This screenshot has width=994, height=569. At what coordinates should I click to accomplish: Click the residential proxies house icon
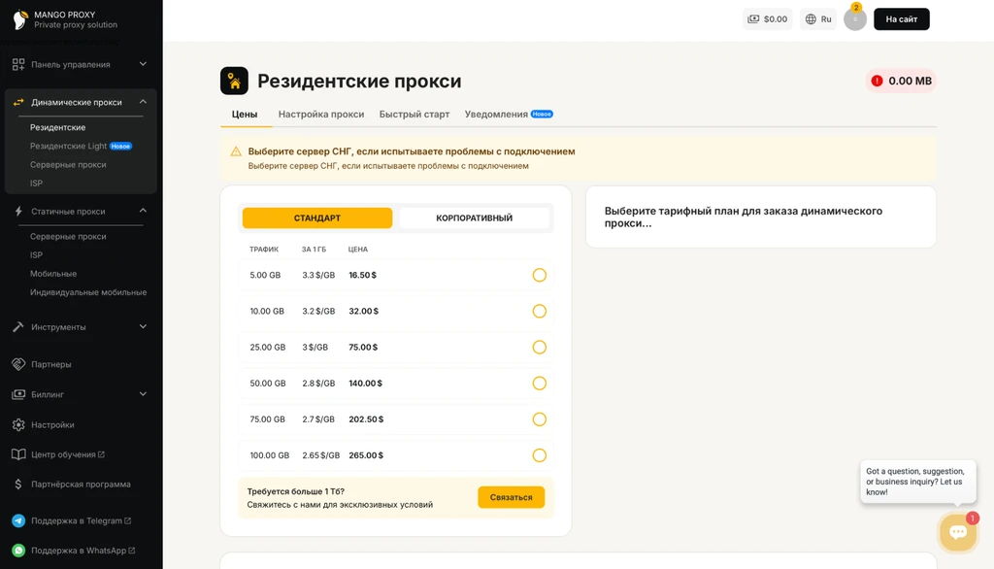pyautogui.click(x=234, y=81)
